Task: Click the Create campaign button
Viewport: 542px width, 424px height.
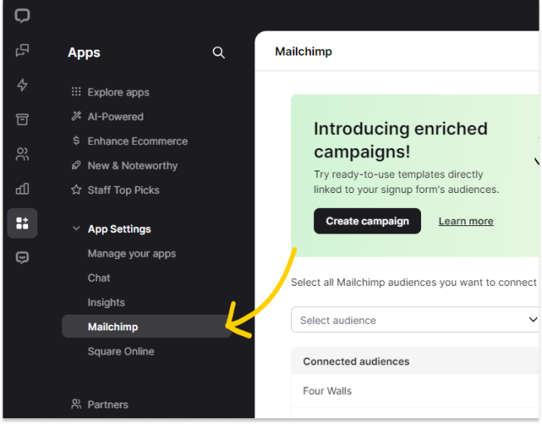Action: click(x=367, y=221)
